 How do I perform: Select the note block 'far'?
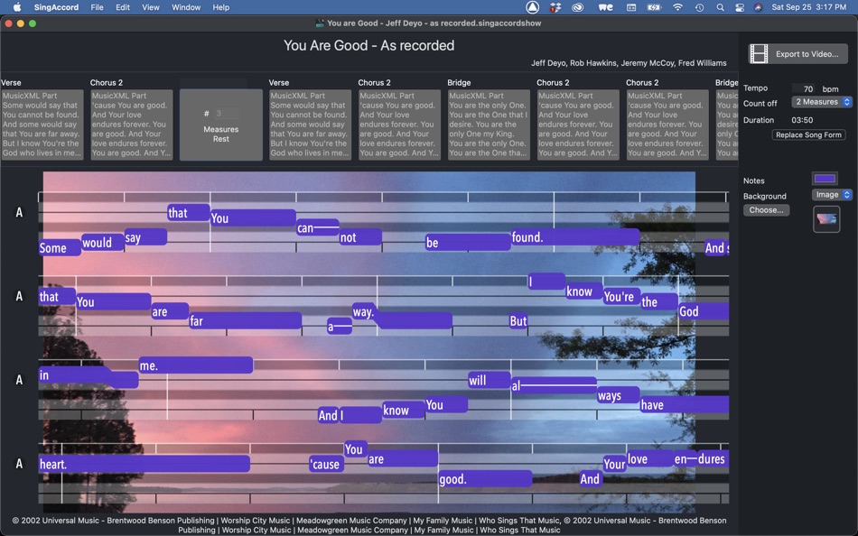pyautogui.click(x=245, y=321)
